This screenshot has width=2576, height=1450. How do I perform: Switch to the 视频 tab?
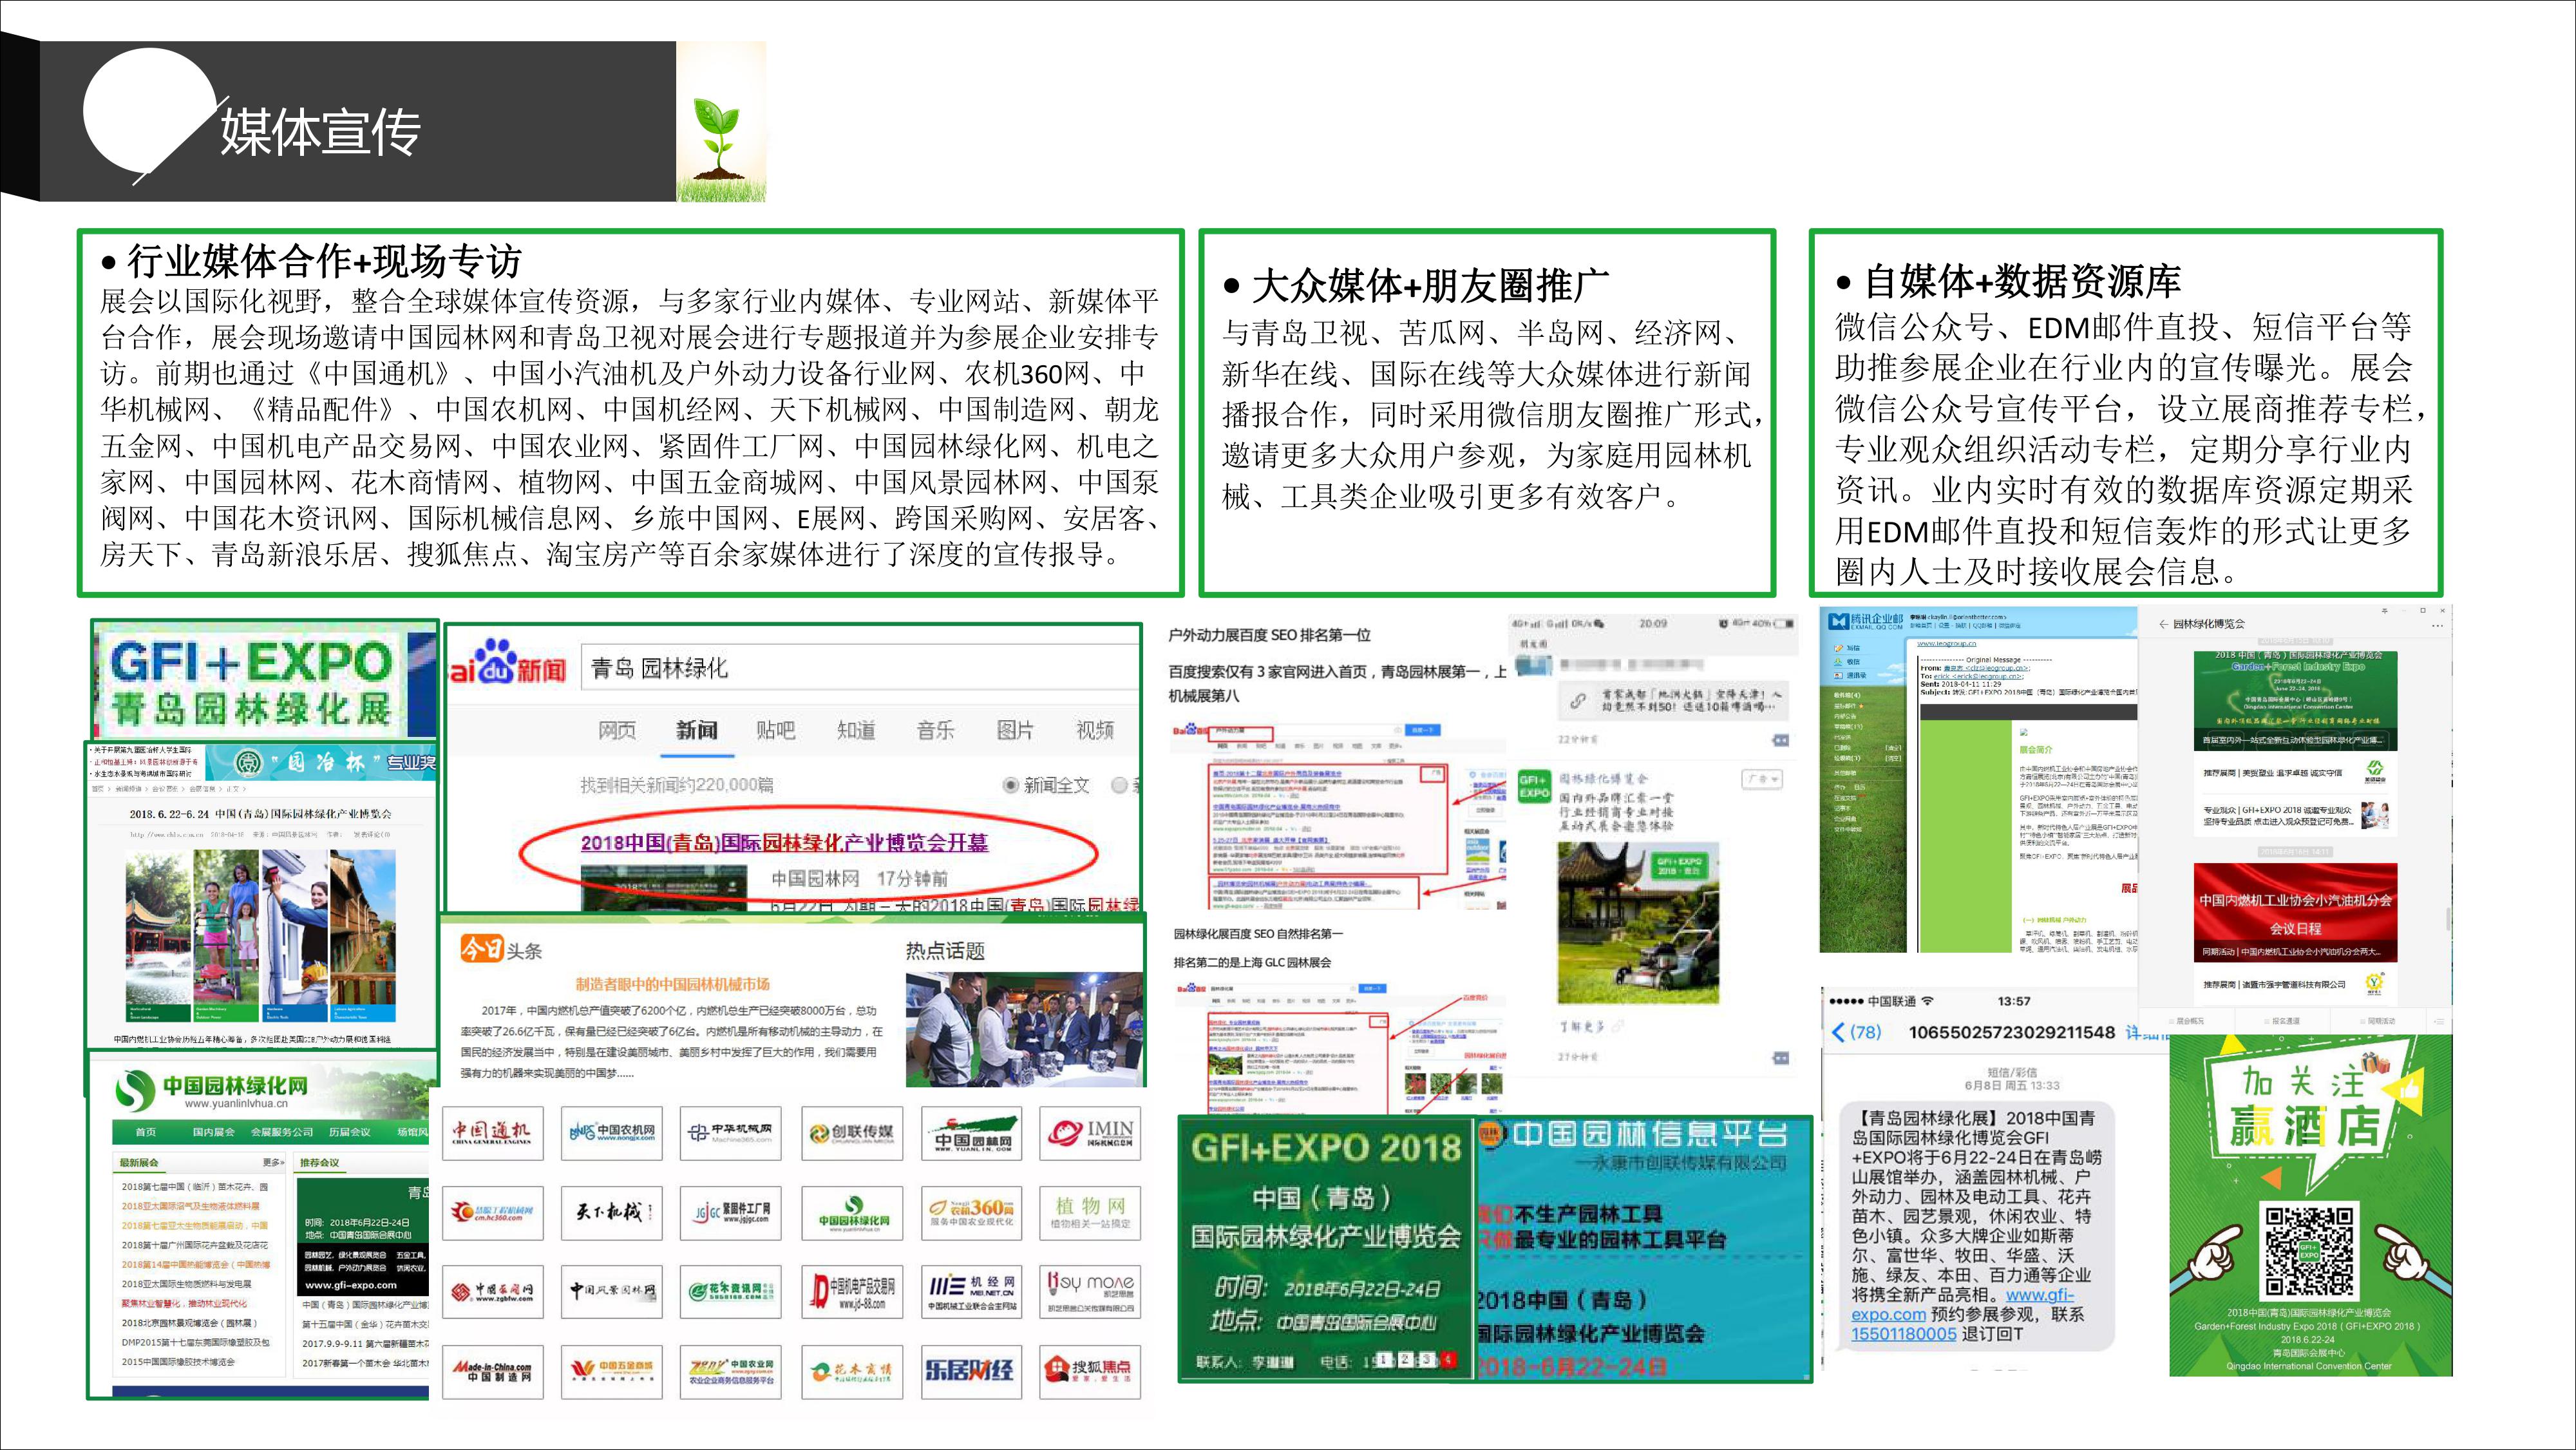click(1095, 730)
